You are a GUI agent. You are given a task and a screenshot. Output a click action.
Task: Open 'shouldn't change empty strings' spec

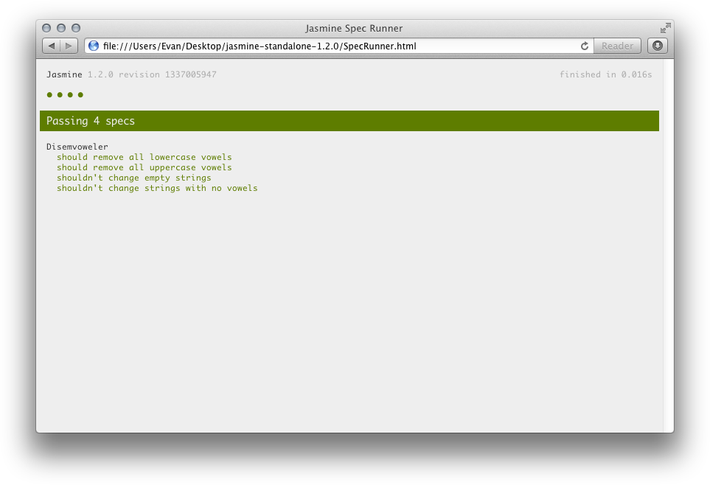(133, 178)
